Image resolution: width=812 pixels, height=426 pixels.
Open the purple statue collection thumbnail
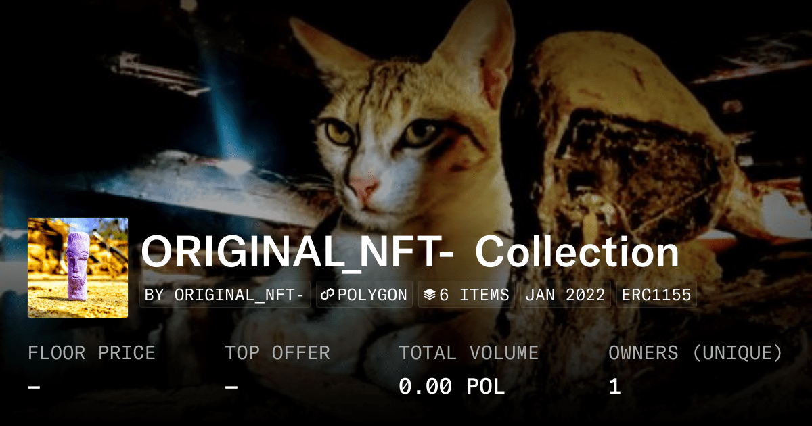tap(78, 268)
